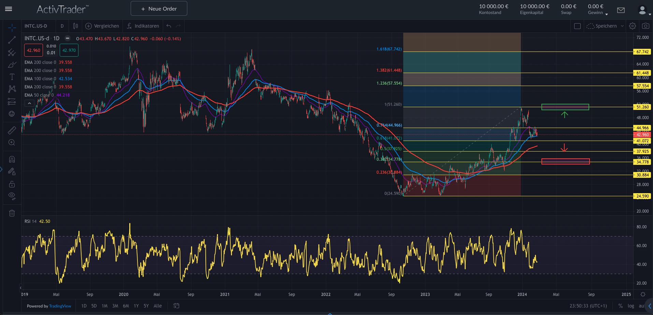Toggle magnet mode in left toolbar
Viewport: 653px width, 315px height.
(x=12, y=159)
